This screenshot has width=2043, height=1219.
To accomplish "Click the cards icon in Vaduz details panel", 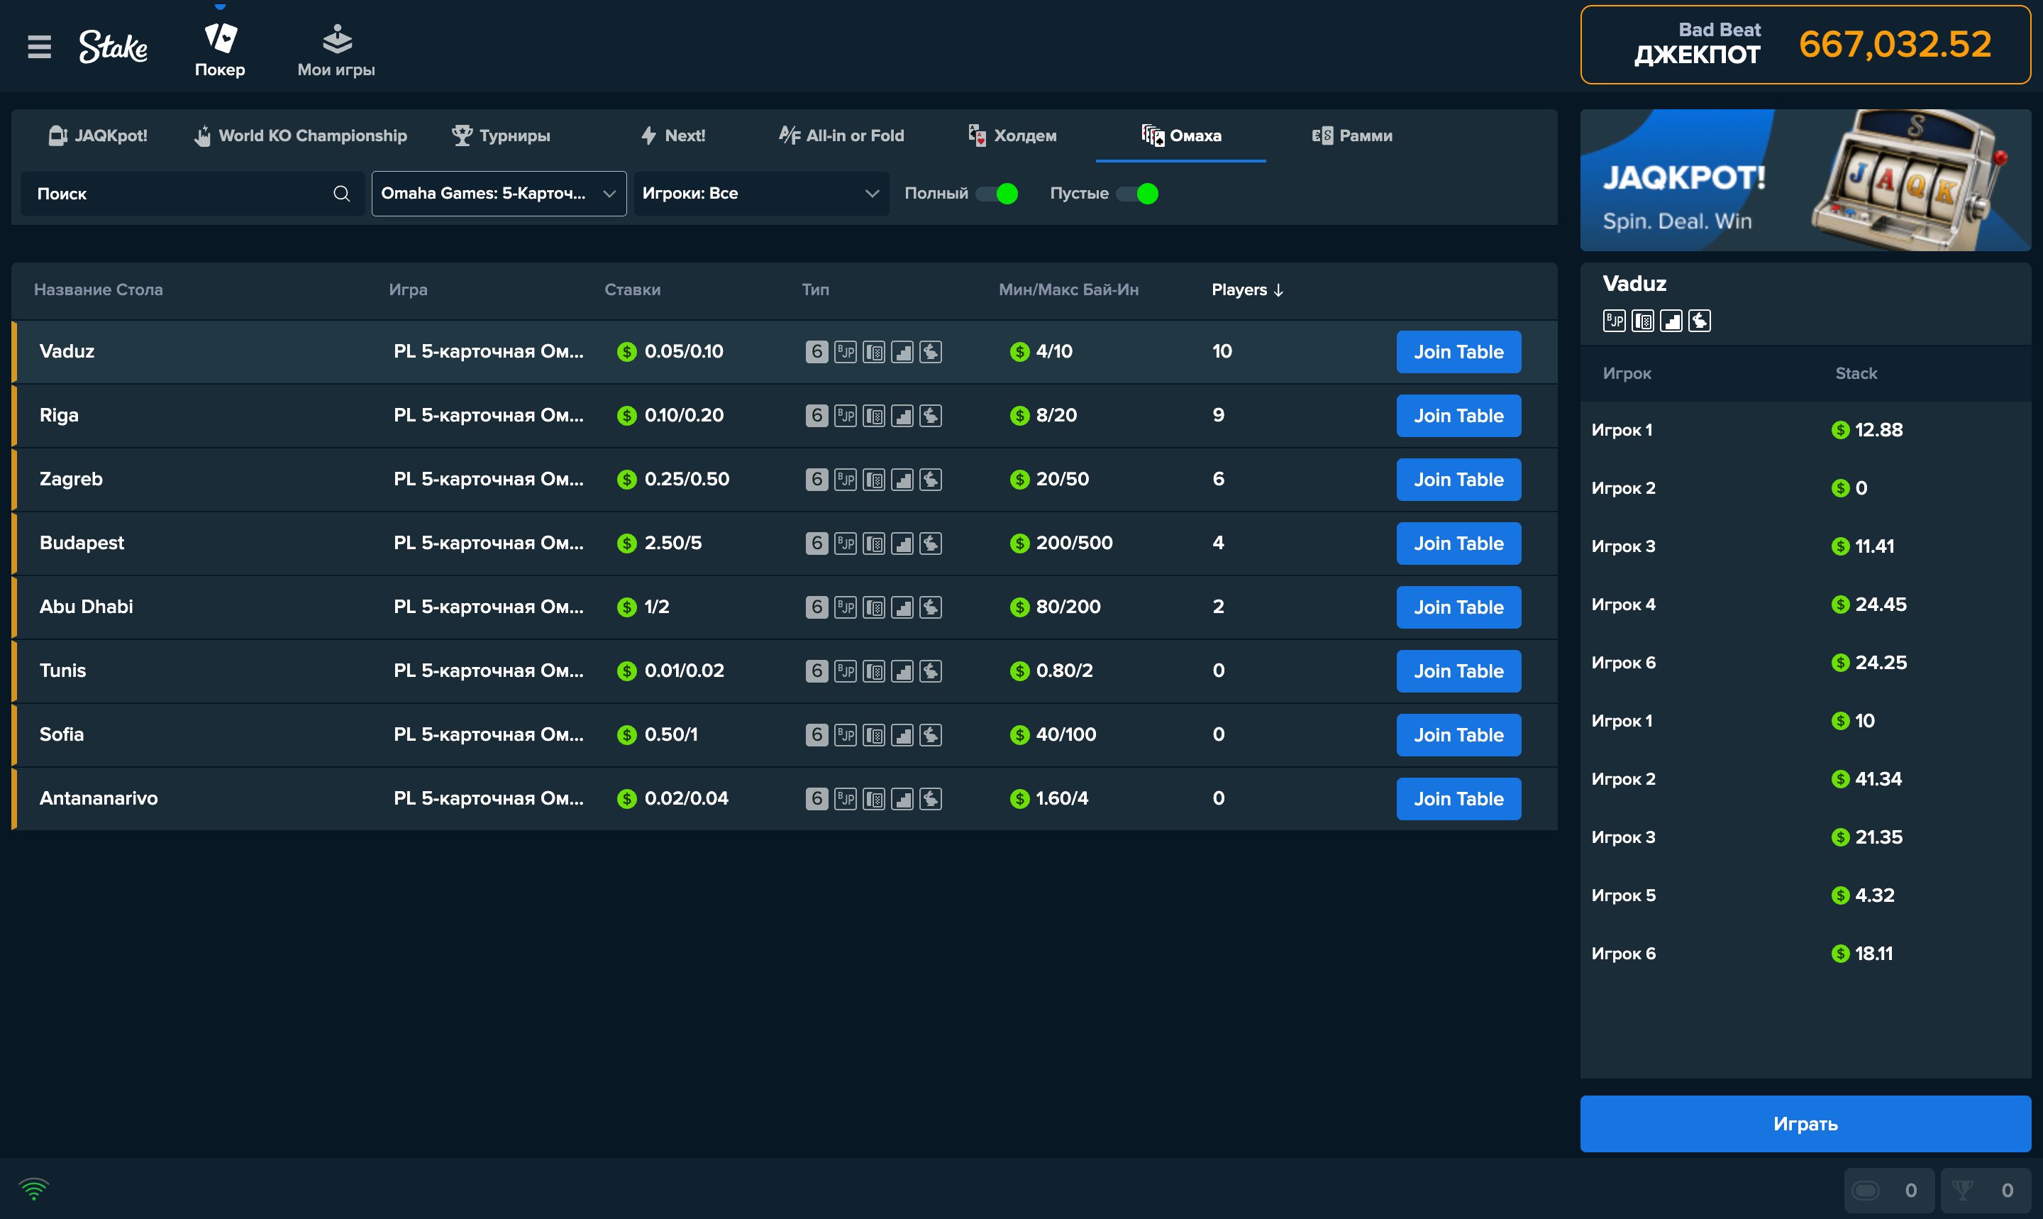I will [1643, 320].
